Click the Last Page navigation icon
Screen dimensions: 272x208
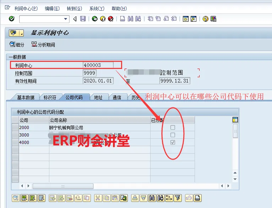pyautogui.click(x=174, y=19)
